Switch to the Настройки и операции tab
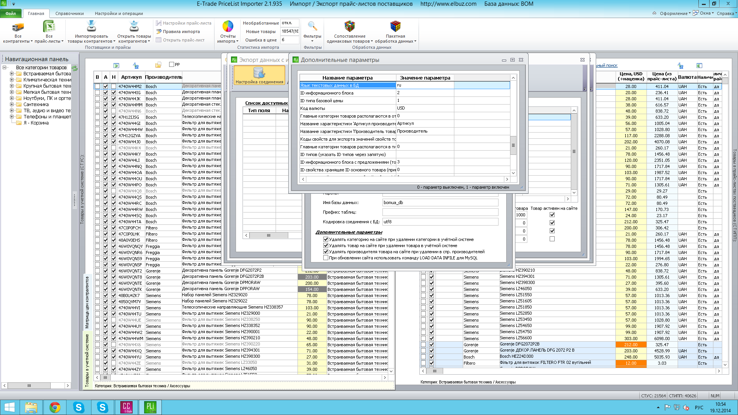Viewport: 738px width, 415px height. 119,13
